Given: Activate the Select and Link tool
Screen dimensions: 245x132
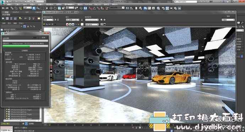Looking at the screenshot, I should [x=12, y=8].
